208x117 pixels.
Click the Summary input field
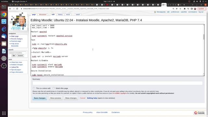(x=118, y=83)
